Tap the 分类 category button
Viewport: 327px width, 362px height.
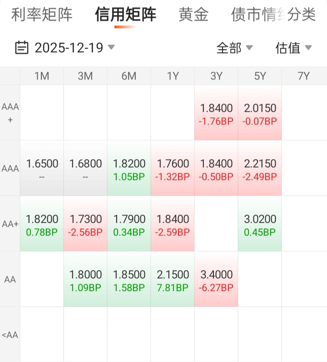click(302, 15)
